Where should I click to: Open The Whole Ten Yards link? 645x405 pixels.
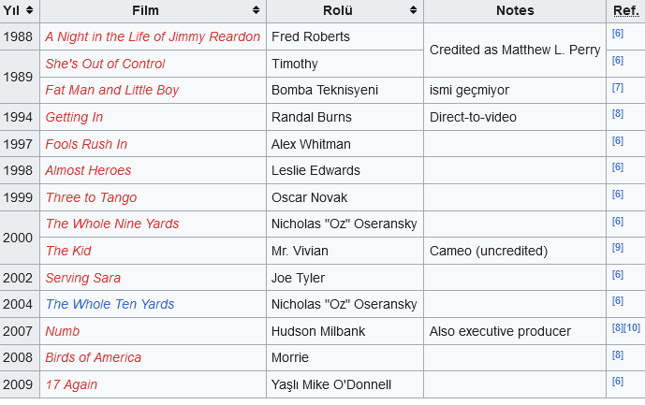[110, 304]
